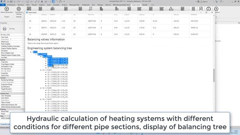Open the Massing & Site tab

pyautogui.click(x=74, y=5)
